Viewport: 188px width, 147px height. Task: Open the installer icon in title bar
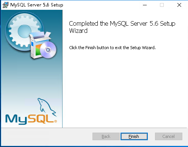point(5,5)
